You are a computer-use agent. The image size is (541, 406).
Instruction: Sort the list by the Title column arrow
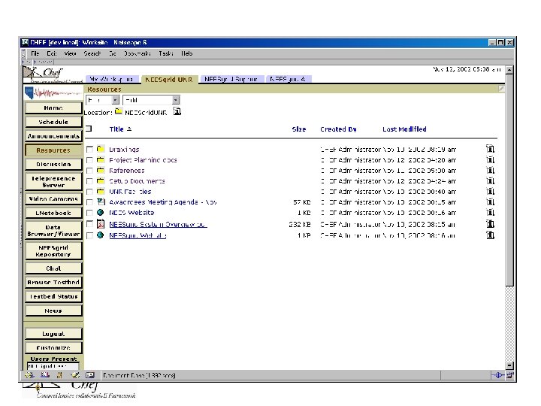coord(129,129)
